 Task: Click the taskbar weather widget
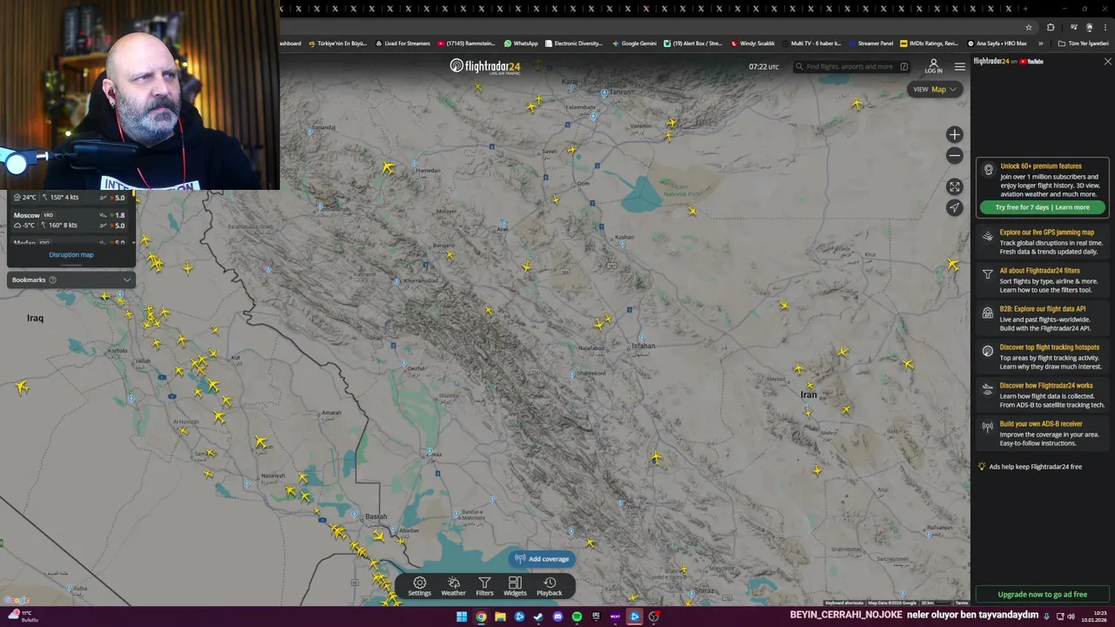[x=24, y=617]
